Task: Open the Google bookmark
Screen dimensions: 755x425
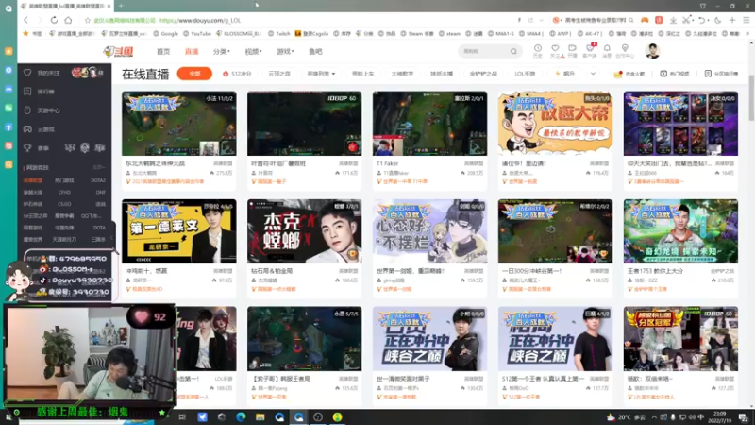Action: click(x=166, y=34)
